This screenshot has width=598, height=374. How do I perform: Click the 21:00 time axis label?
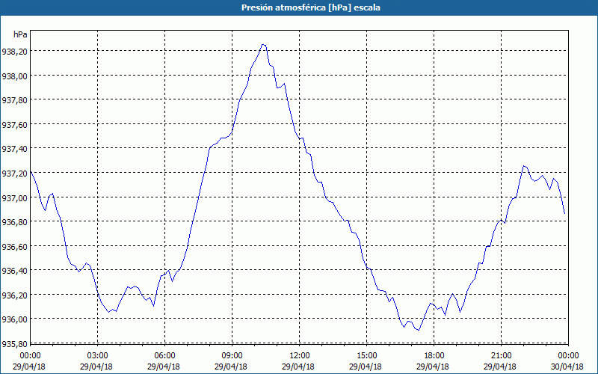tap(501, 356)
